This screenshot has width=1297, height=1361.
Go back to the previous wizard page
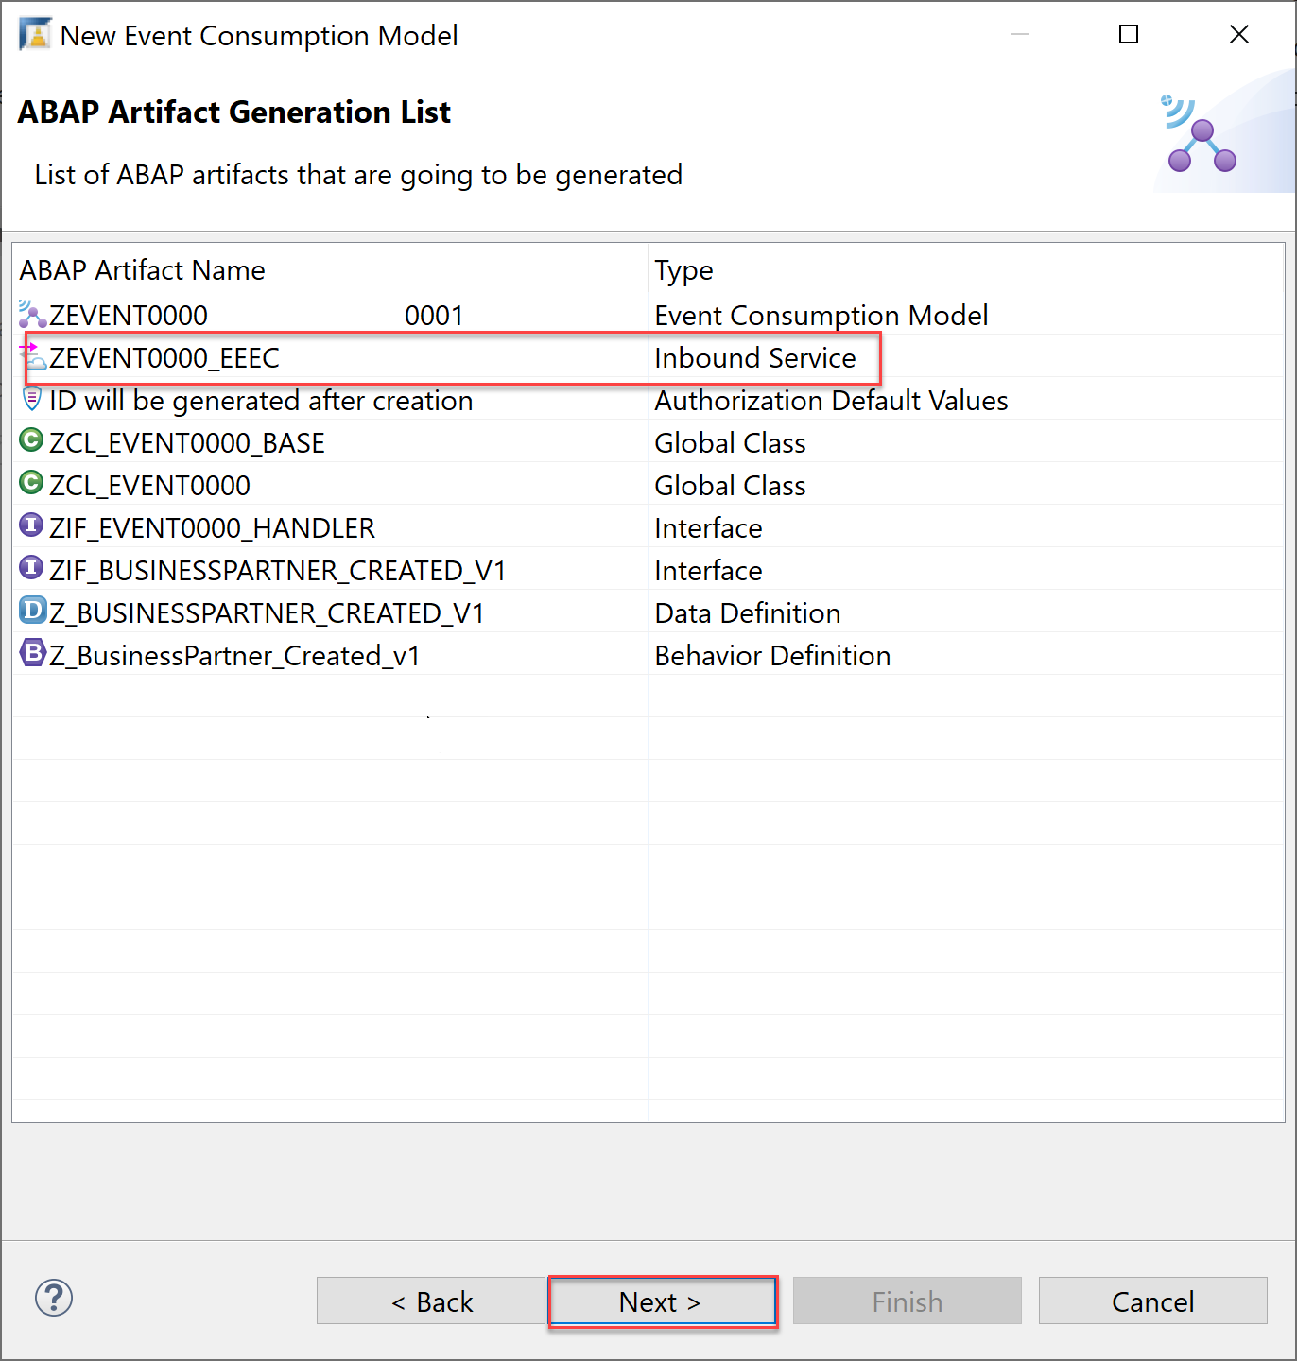point(431,1301)
